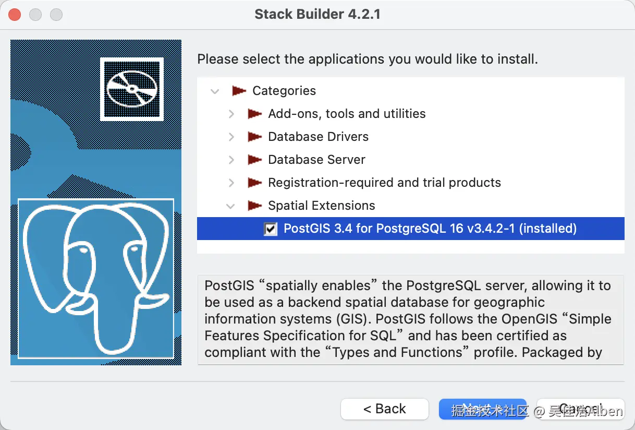Viewport: 635px width, 430px height.
Task: Select the Database Server label
Action: click(316, 160)
